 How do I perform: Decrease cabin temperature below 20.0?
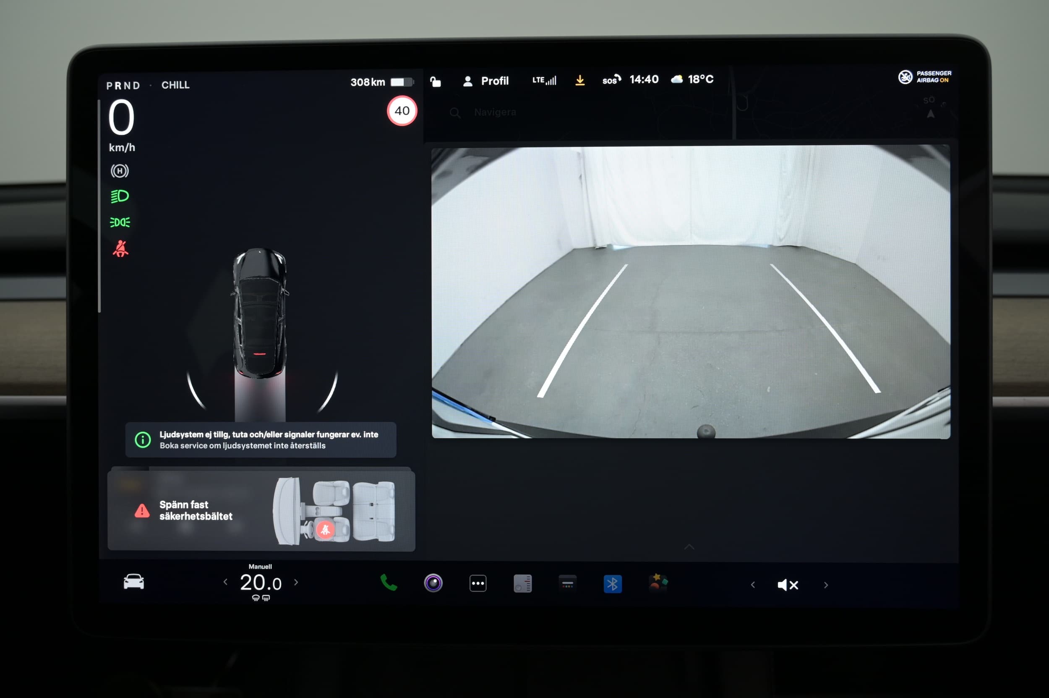click(225, 582)
